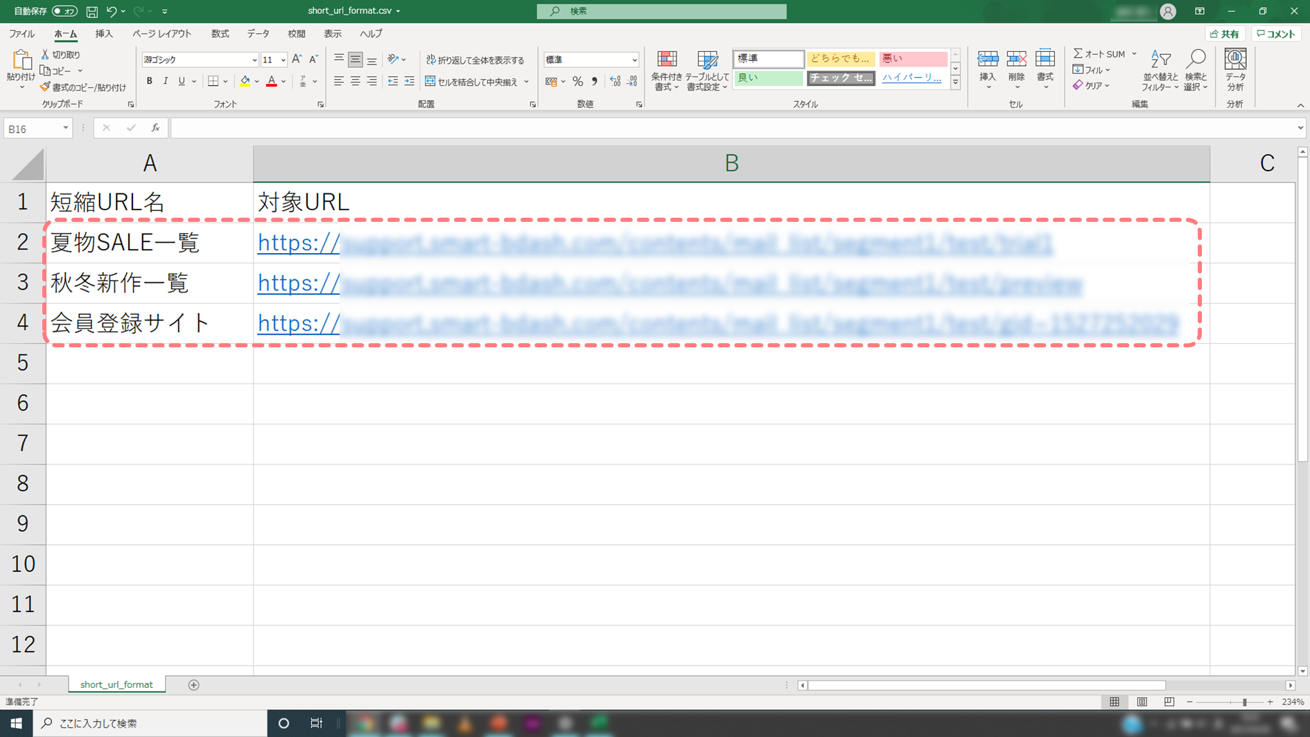1310x737 pixels.
Task: Open the File tab
Action: tap(22, 34)
